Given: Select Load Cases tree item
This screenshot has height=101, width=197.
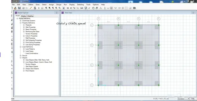Looking at the screenshot, I should coord(29,51).
